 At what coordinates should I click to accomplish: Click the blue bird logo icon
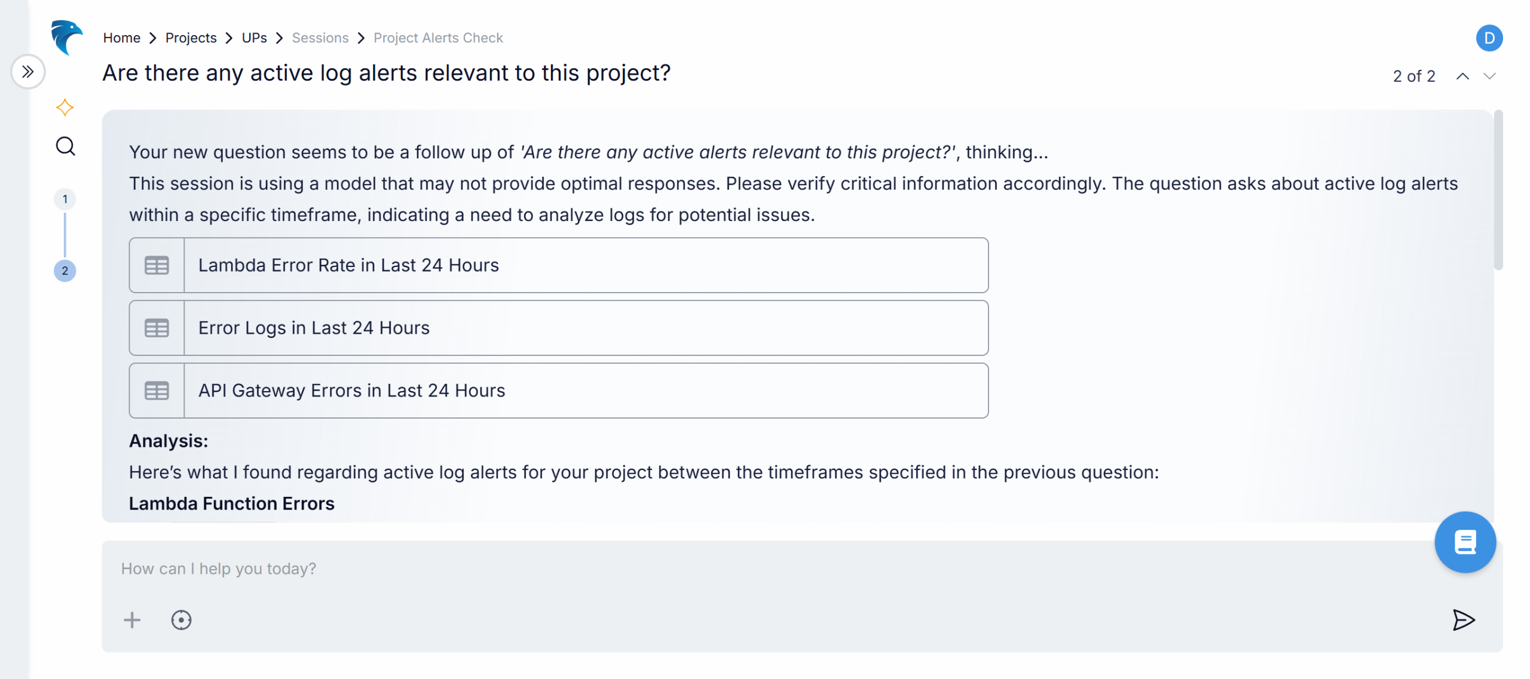[66, 37]
